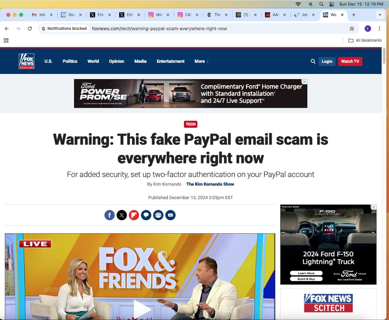
Task: Reload the page
Action: pyautogui.click(x=30, y=29)
